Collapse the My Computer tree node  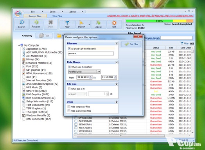(19, 45)
